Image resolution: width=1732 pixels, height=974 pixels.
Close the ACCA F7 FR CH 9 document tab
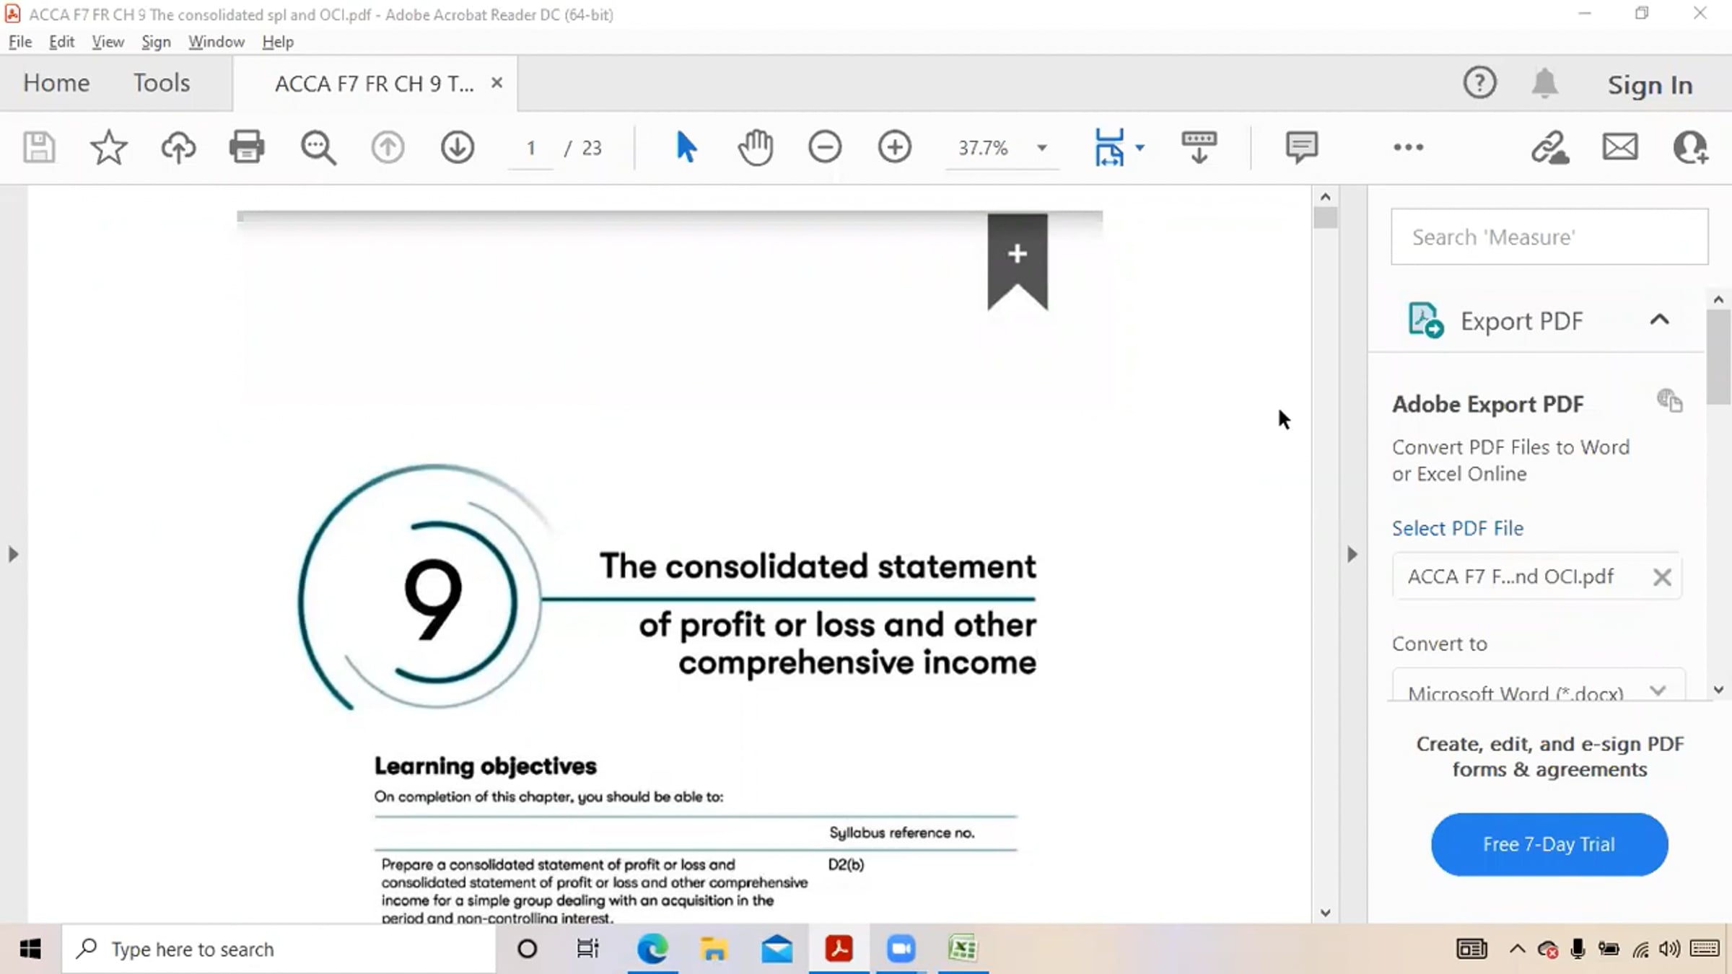(x=497, y=83)
